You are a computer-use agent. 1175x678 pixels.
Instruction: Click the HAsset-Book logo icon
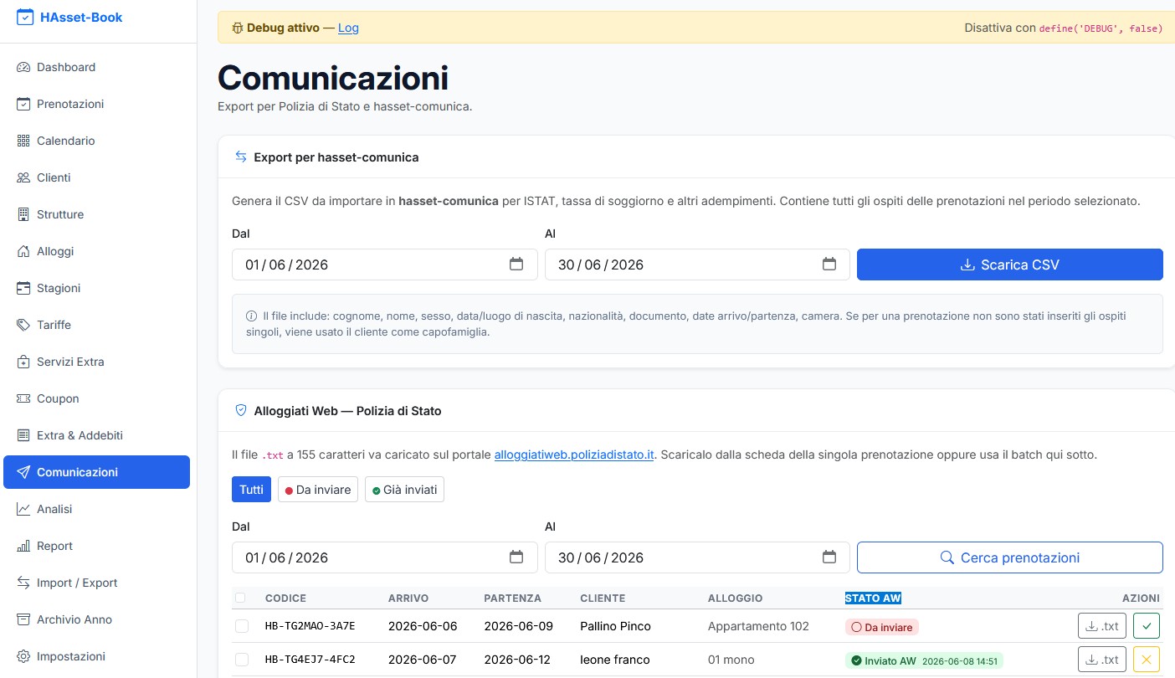(x=25, y=17)
